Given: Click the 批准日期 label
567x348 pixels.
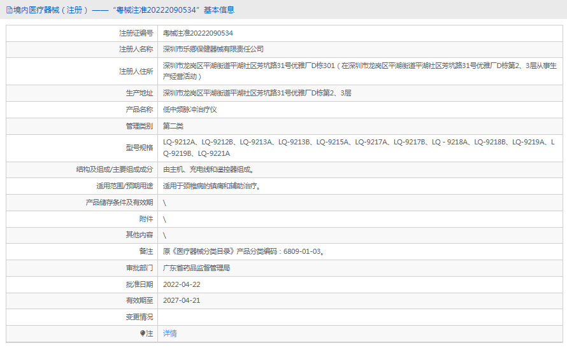Looking at the screenshot, I should pyautogui.click(x=140, y=284).
